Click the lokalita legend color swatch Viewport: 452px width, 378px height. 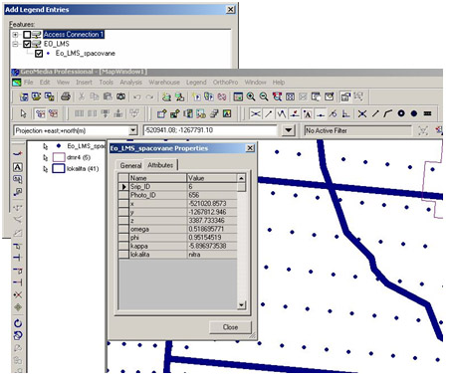(x=59, y=168)
